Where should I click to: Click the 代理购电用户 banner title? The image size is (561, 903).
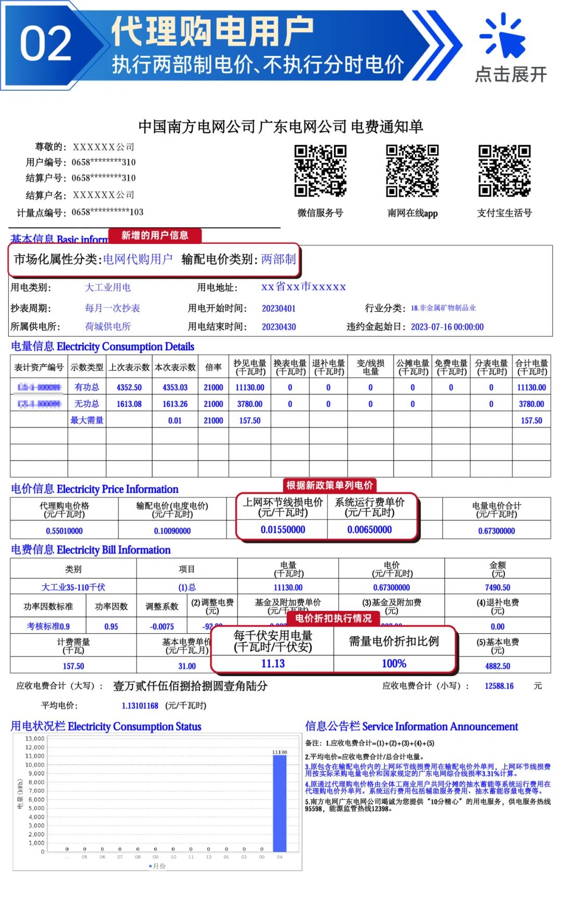(x=212, y=31)
